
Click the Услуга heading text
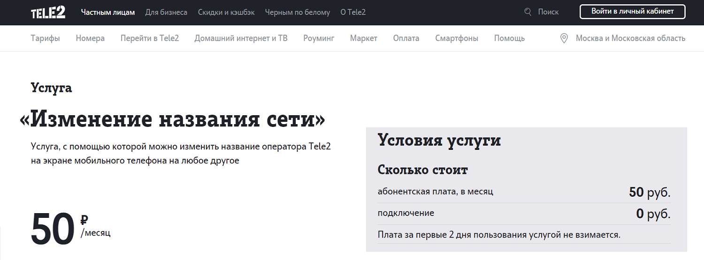tap(52, 88)
